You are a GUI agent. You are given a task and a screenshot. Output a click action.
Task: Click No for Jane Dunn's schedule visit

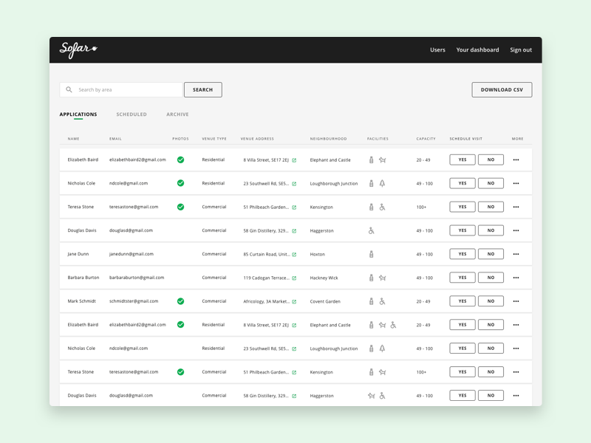491,254
